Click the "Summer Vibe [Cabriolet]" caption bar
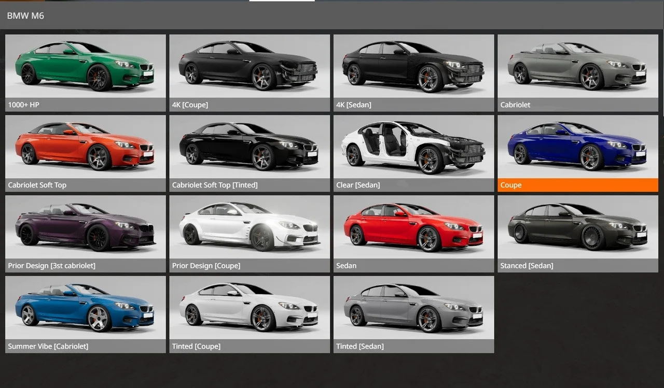Screen dimensions: 664x388 pos(85,346)
